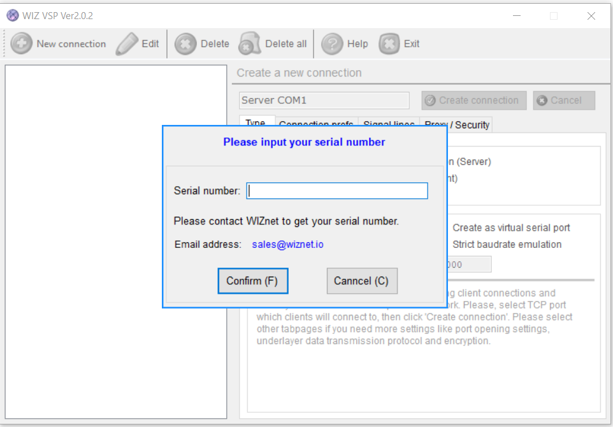Switch to the Signal lines tab
The width and height of the screenshot is (613, 427).
pos(389,122)
